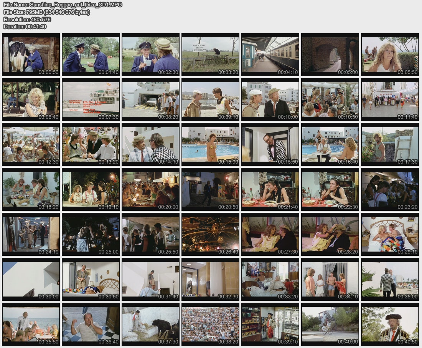This screenshot has height=348, width=422.
Task: Select the ferry credits thumbnail at 00:07:30
Action: [91, 99]
